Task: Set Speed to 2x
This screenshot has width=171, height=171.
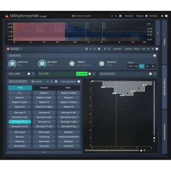Action: [x=147, y=66]
